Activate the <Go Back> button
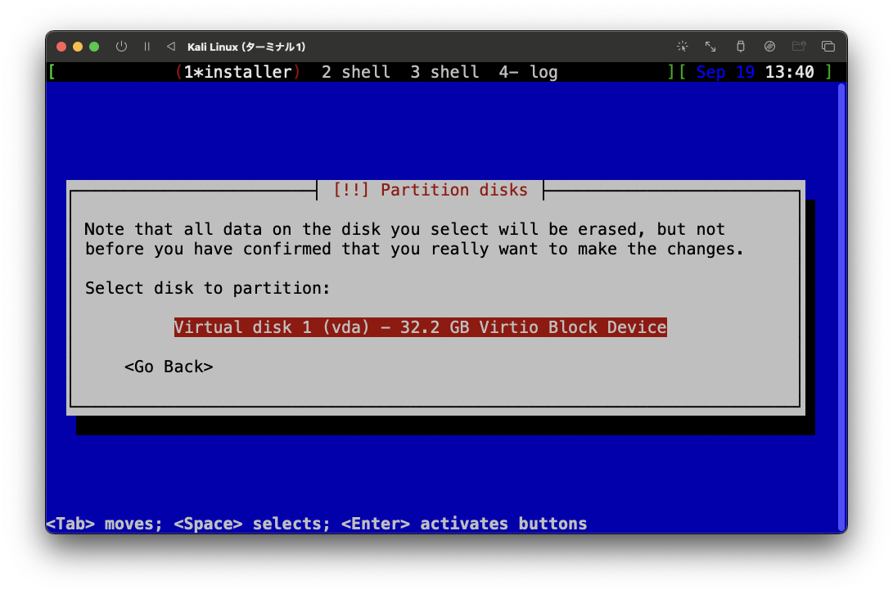The height and width of the screenshot is (594, 893). 169,367
